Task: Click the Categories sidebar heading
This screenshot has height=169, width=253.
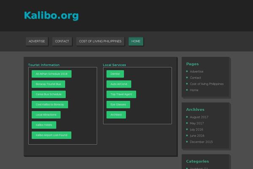Action: (197, 161)
